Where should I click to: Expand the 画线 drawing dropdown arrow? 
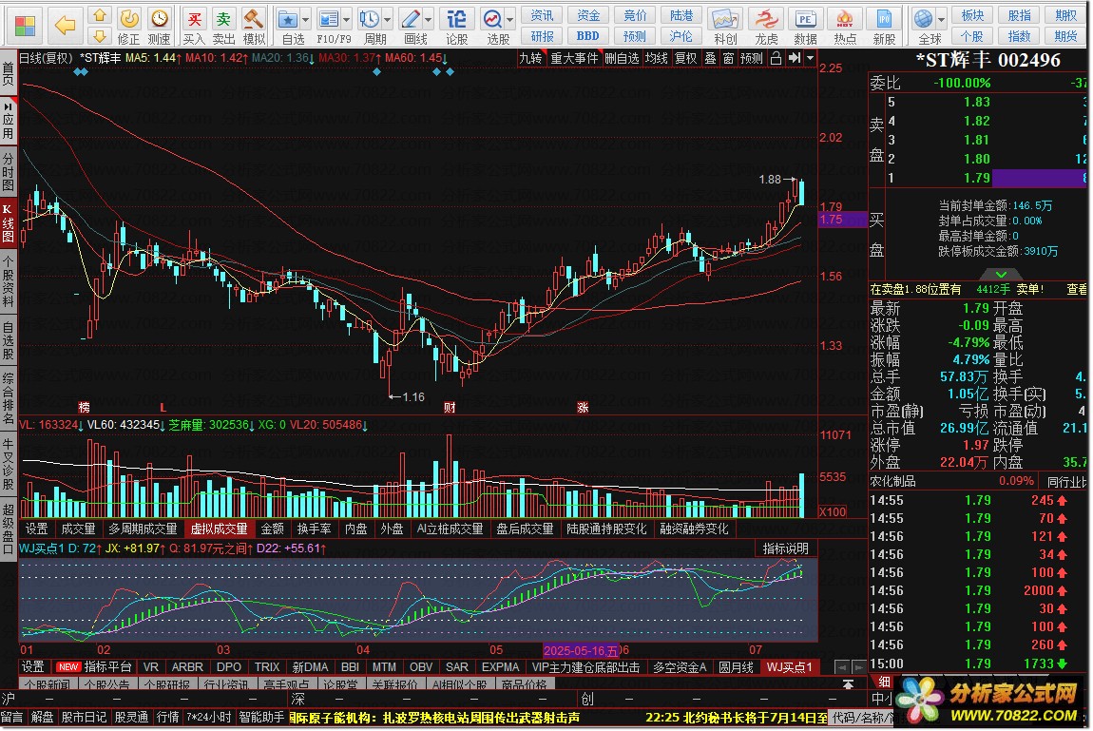[x=428, y=20]
